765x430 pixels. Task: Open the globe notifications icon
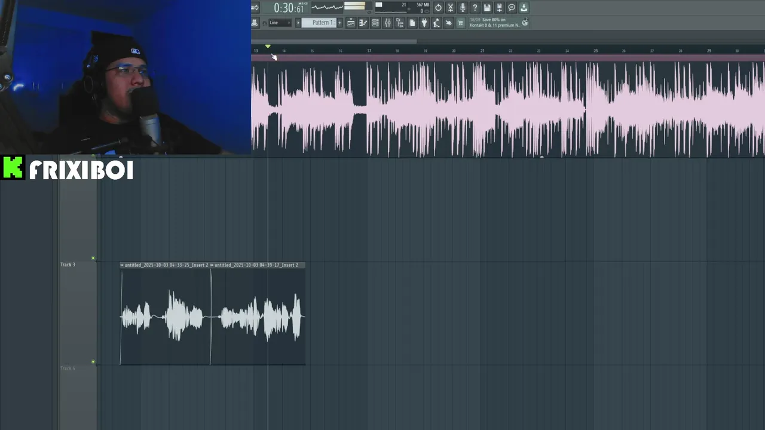(x=525, y=22)
